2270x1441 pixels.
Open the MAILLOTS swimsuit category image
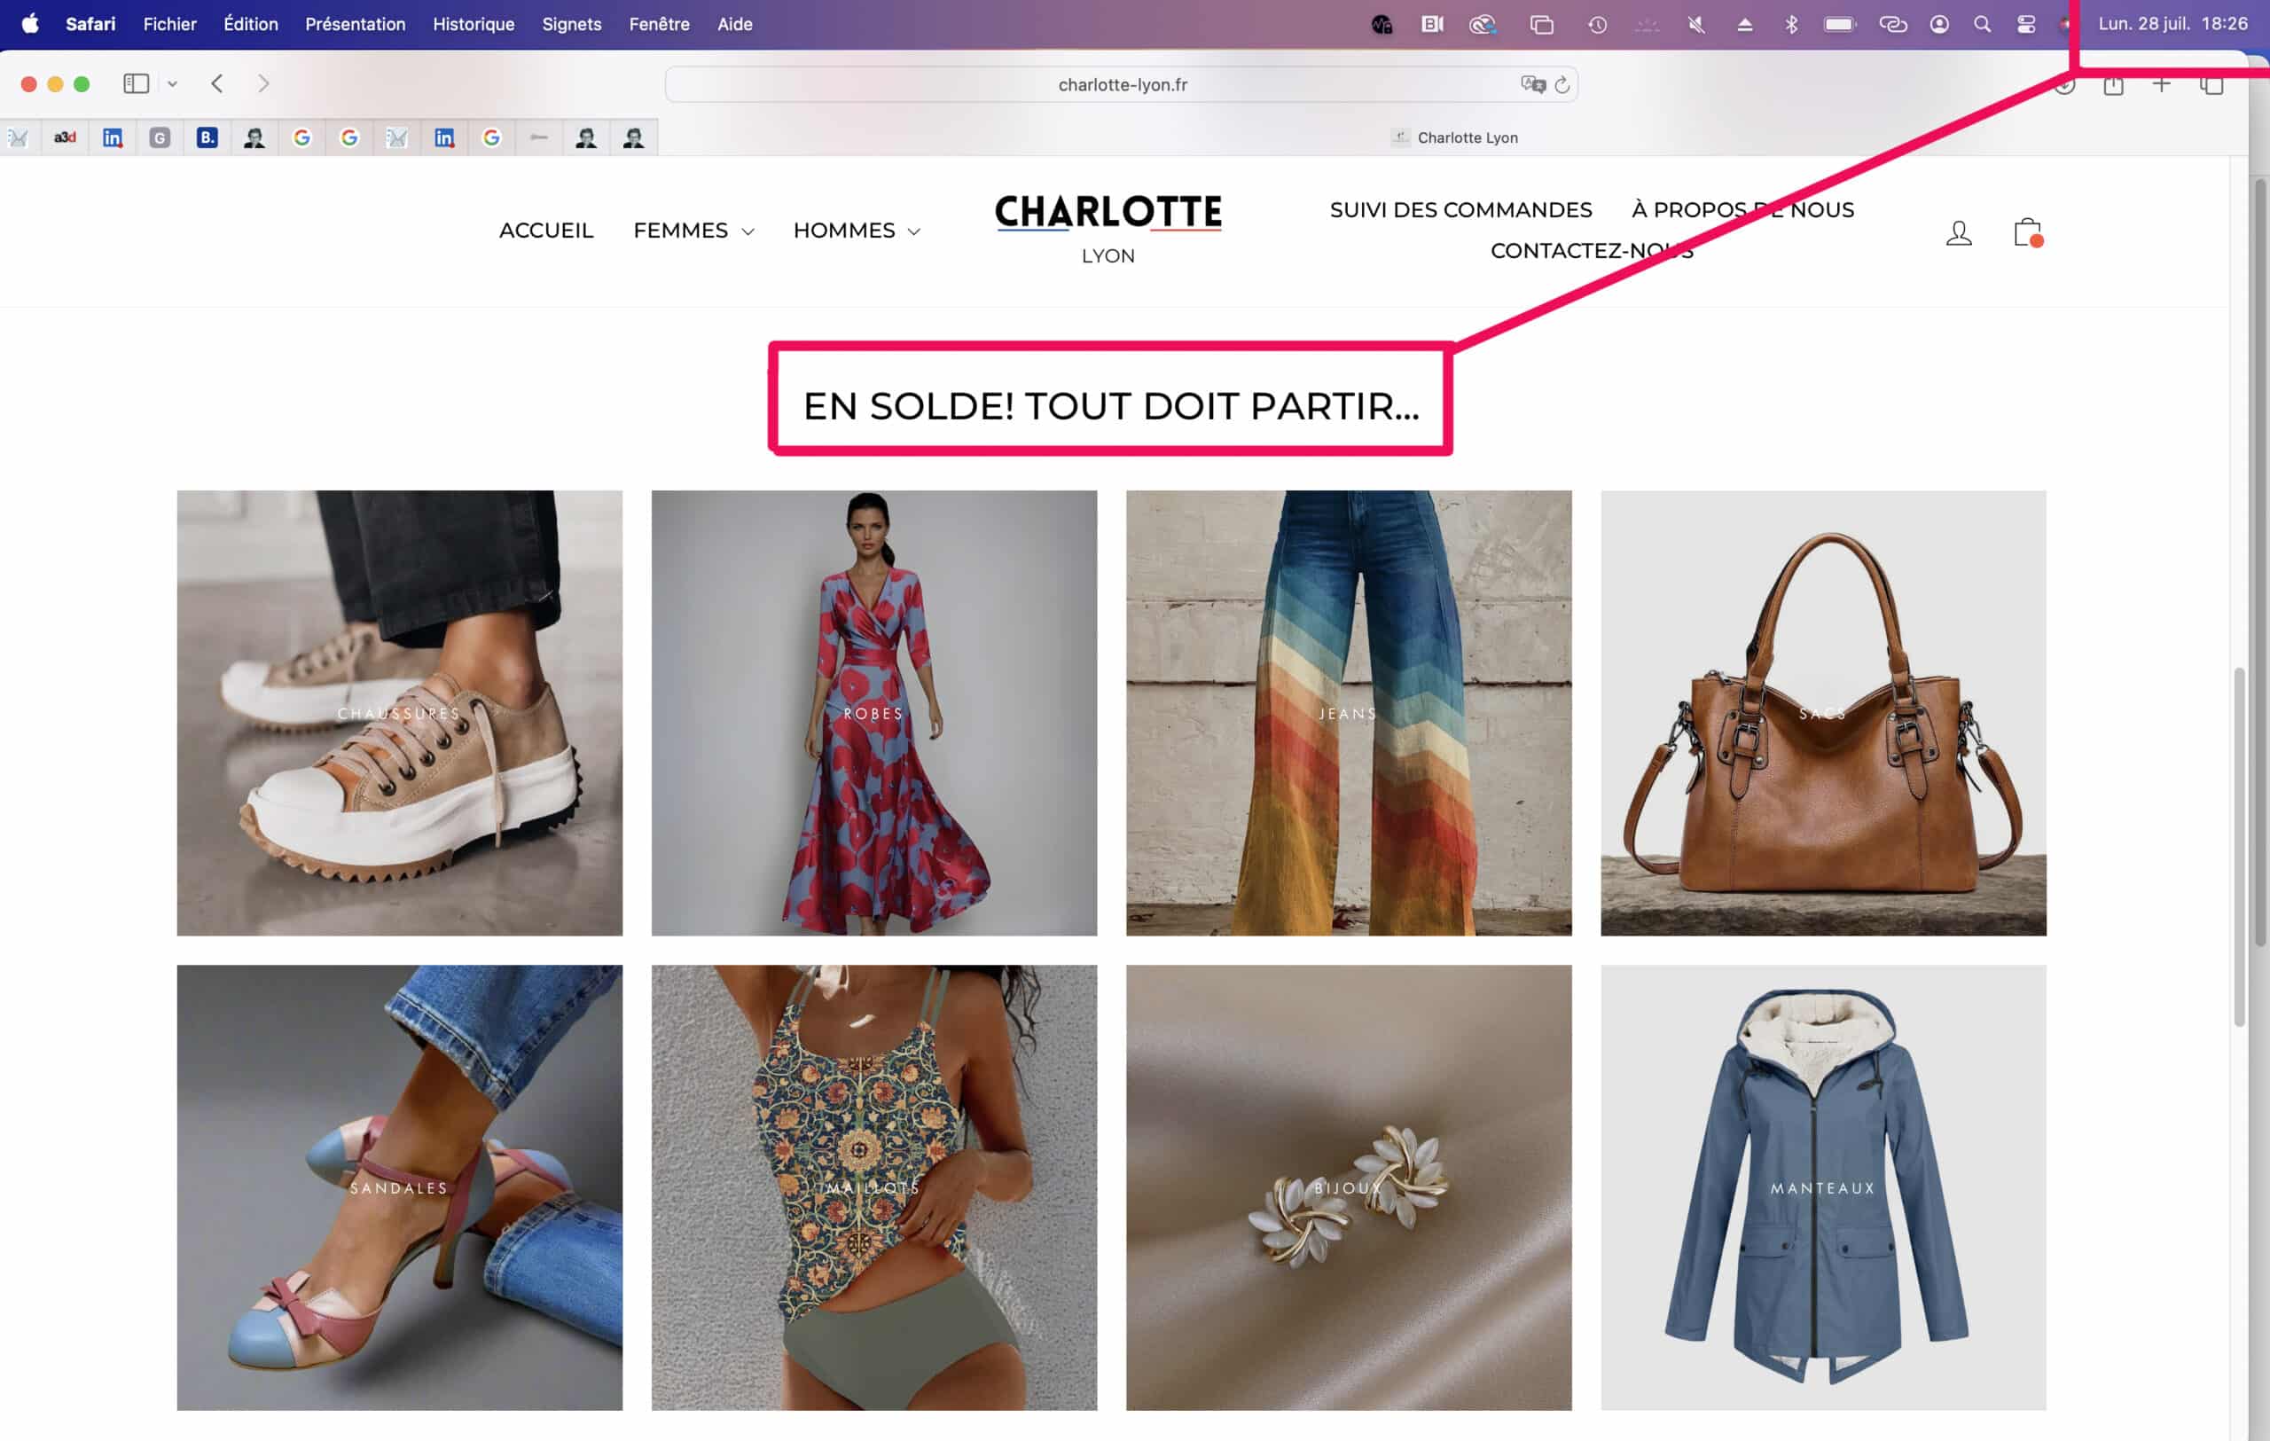[874, 1187]
